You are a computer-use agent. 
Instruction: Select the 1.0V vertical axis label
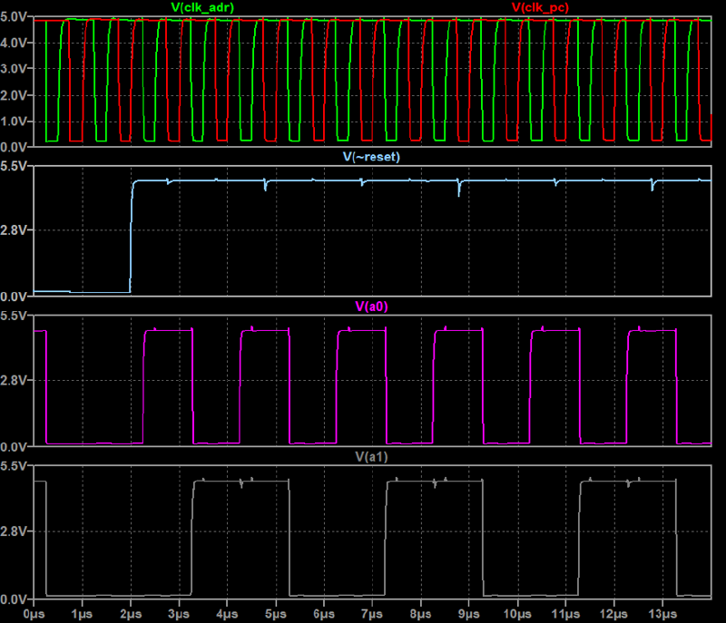coord(15,122)
